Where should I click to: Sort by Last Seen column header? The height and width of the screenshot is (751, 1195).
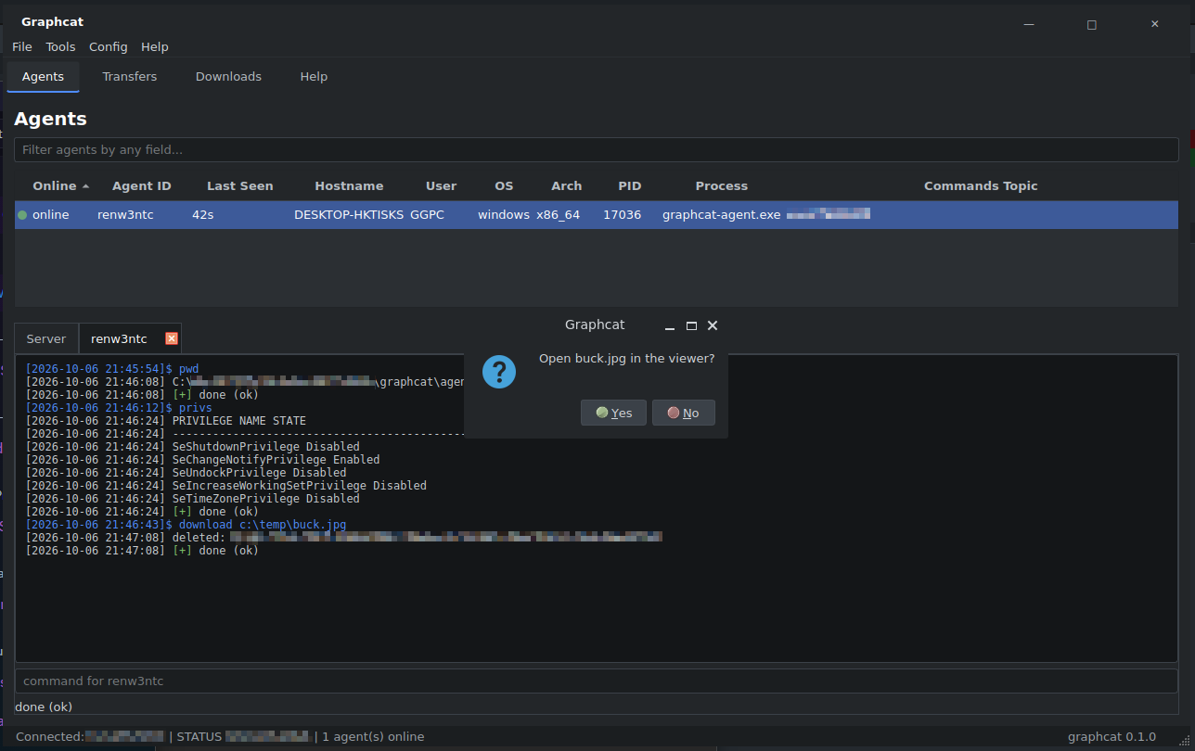pyautogui.click(x=240, y=186)
